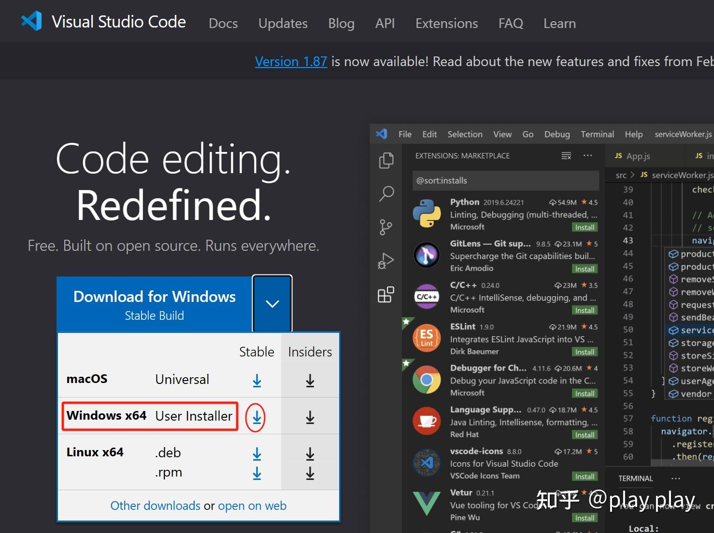Image resolution: width=714 pixels, height=533 pixels.
Task: Click the @sort:installs search input field
Action: tap(505, 180)
